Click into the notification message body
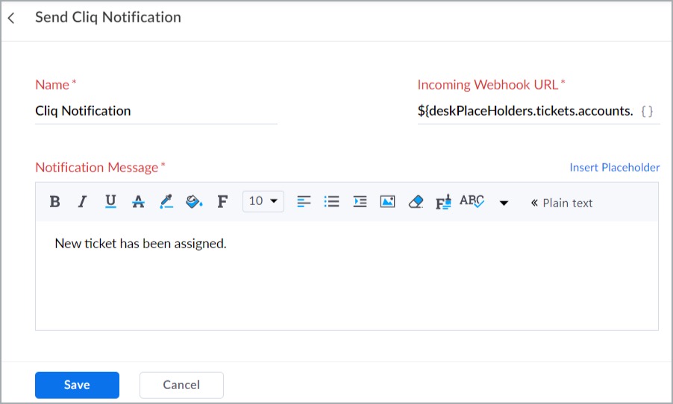Screen dimensions: 673x404 coord(347,275)
